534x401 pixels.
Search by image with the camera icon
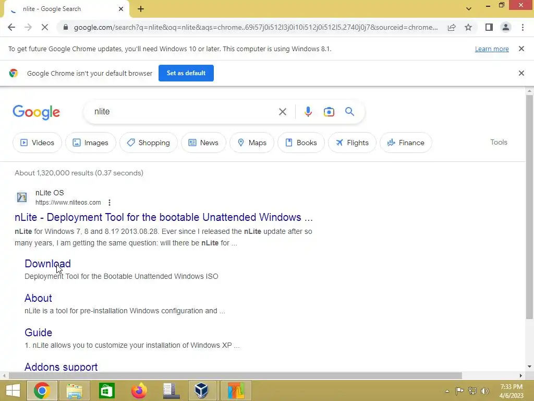click(329, 112)
